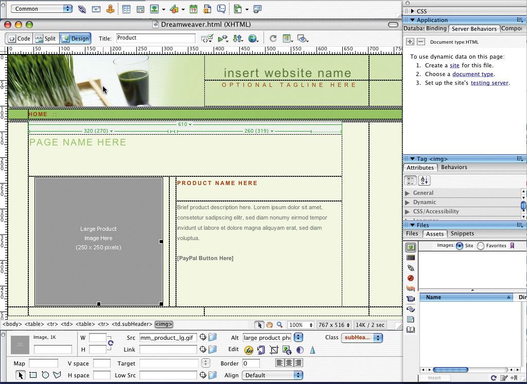Open the Align dropdown showing Default
This screenshot has height=384, width=527.
272,375
